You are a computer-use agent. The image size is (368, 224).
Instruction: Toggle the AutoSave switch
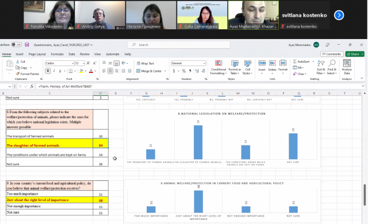[17, 45]
